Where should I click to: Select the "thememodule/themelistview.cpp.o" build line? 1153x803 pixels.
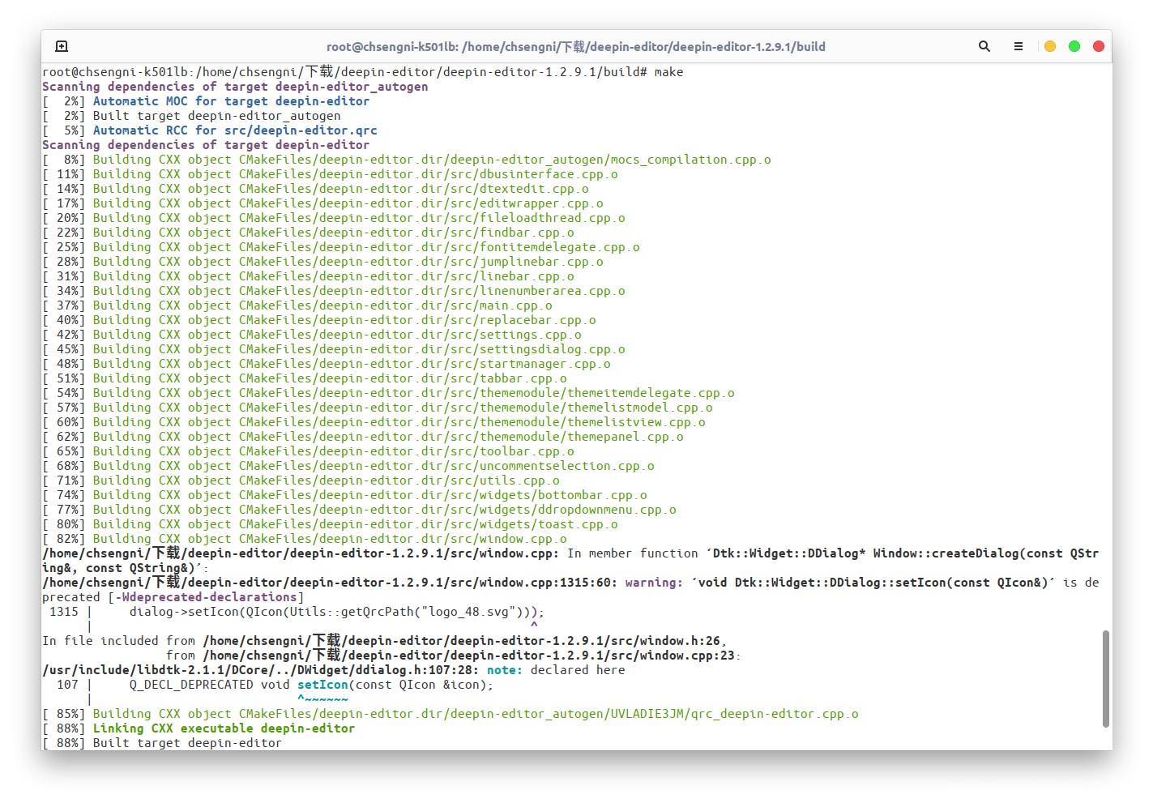tap(374, 422)
